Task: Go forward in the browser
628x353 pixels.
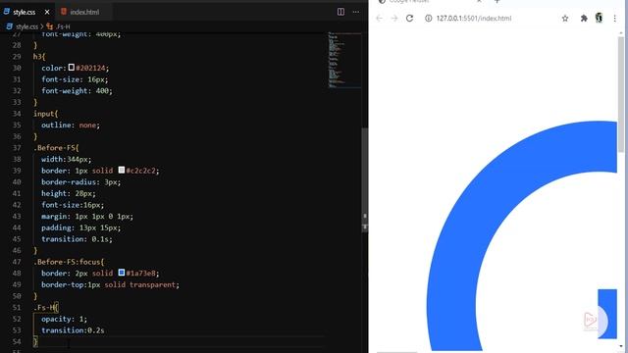Action: tap(394, 19)
